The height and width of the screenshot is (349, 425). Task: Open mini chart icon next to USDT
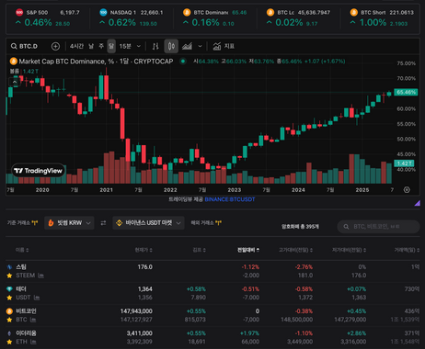[x=37, y=298]
